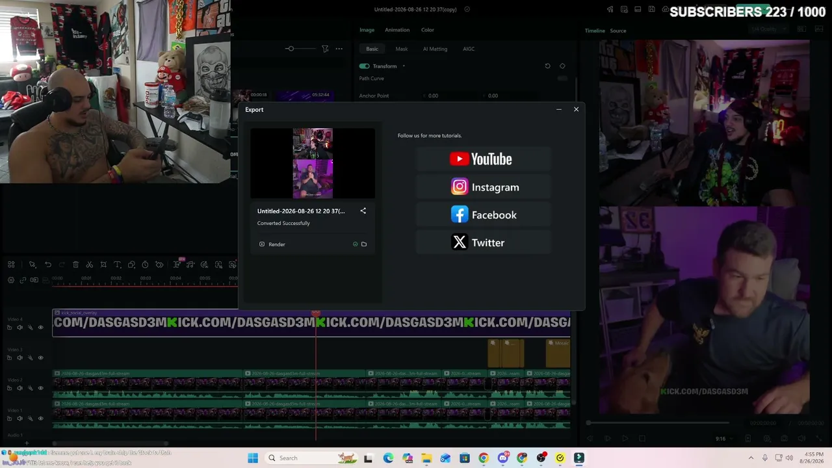Open the AIGC sub-tab

coord(469,49)
